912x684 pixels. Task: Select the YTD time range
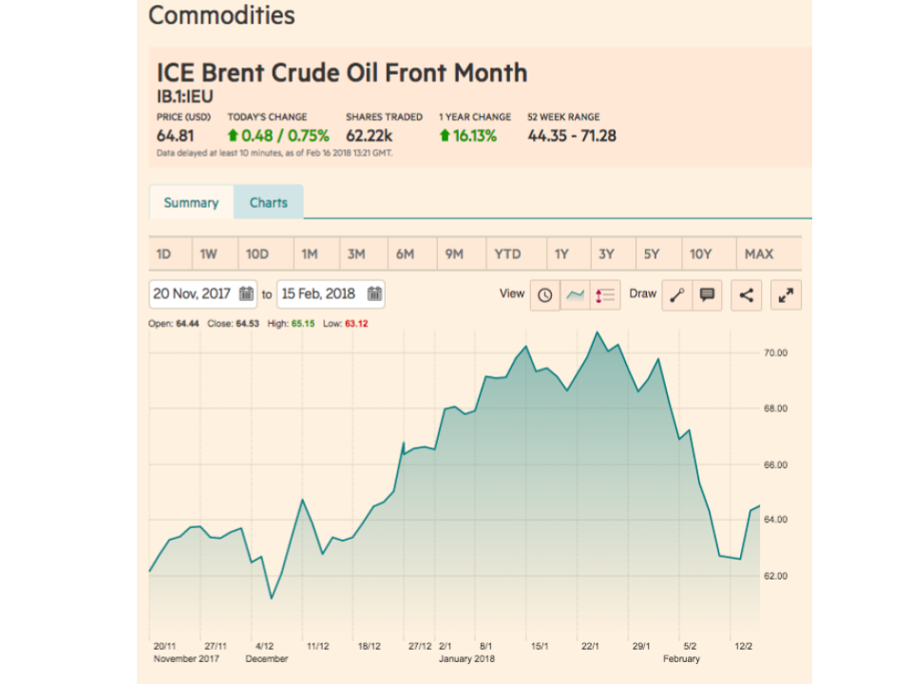tap(508, 254)
